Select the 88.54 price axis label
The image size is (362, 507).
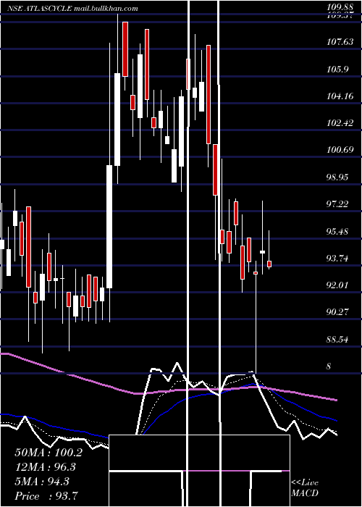(338, 340)
